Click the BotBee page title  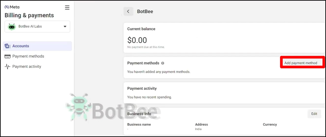click(145, 11)
